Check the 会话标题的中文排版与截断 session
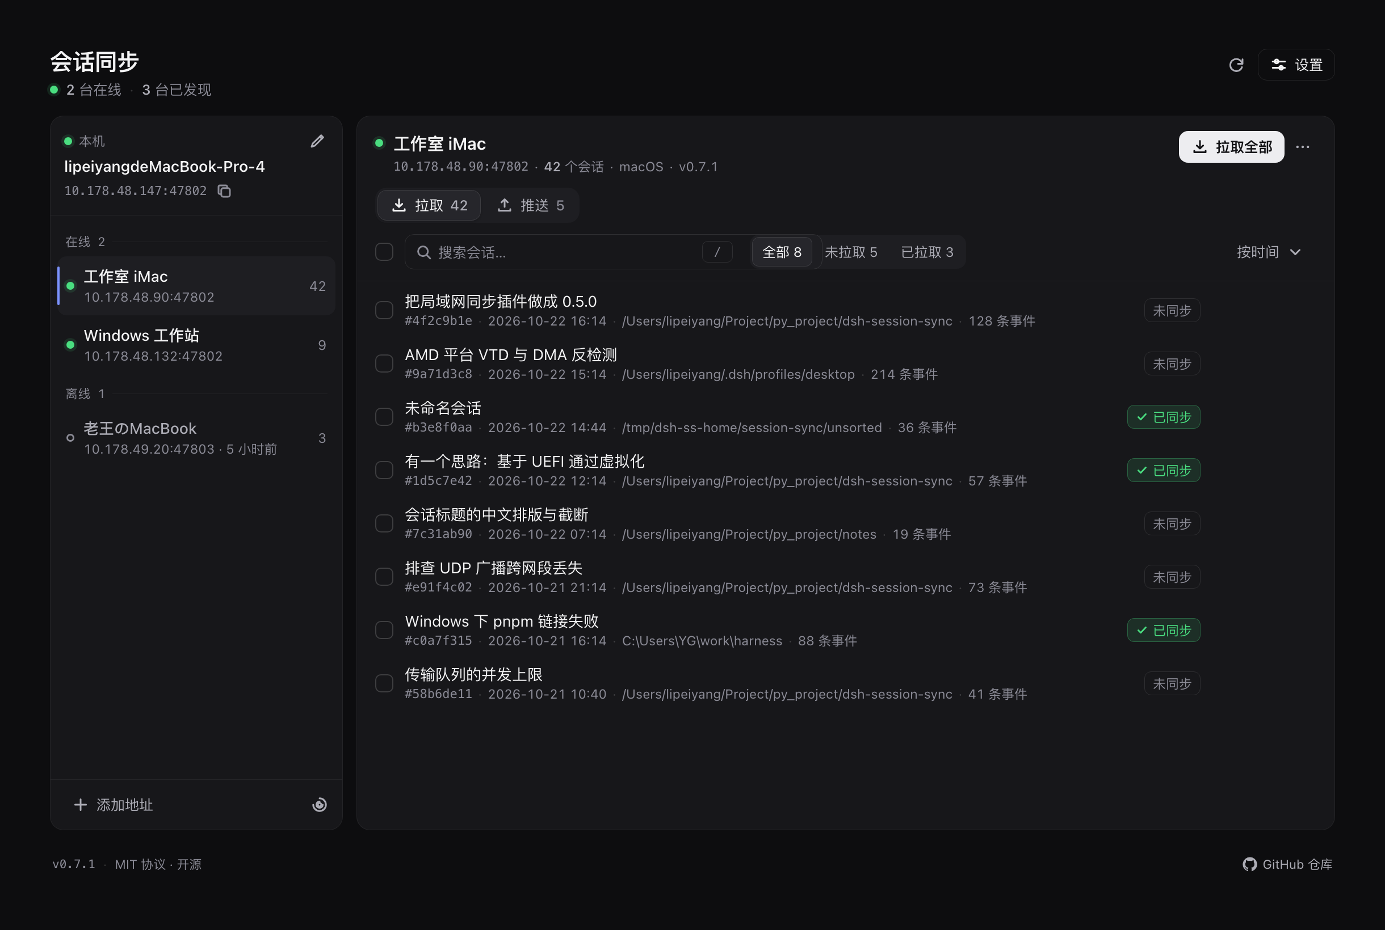The image size is (1385, 930). 384,524
